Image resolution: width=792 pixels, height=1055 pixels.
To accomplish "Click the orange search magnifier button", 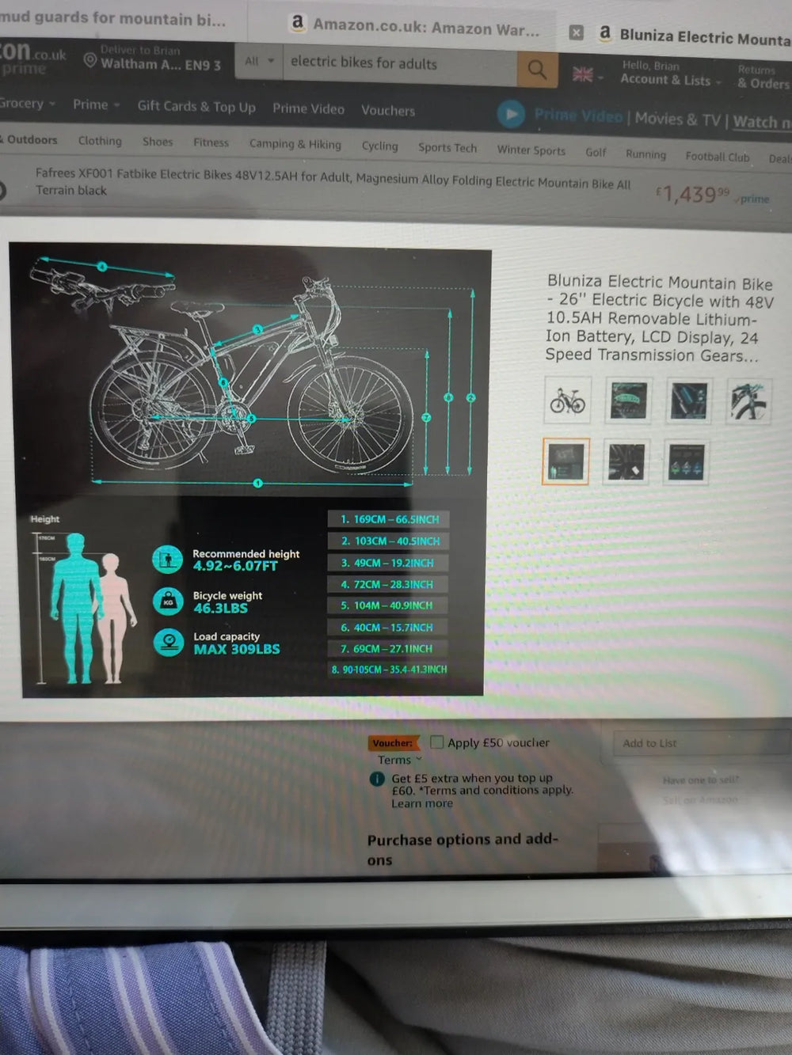I will click(537, 69).
